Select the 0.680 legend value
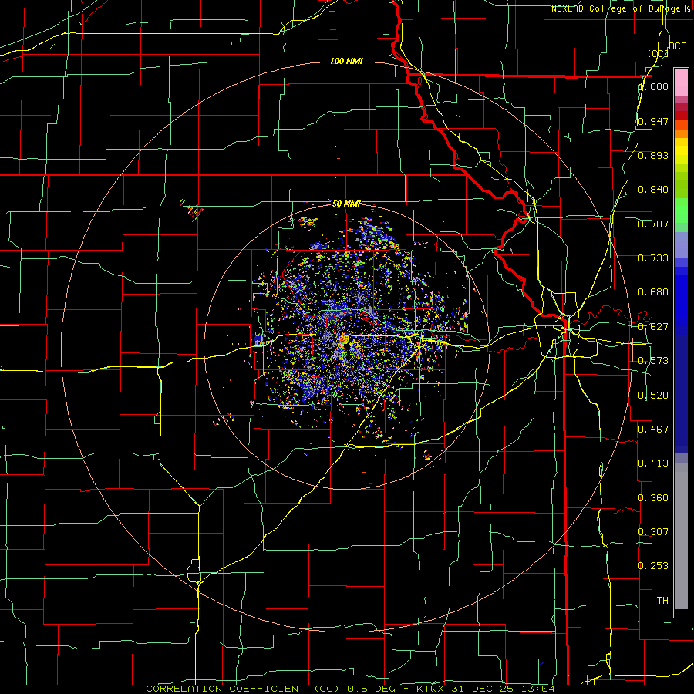Image resolution: width=694 pixels, height=694 pixels. click(x=653, y=292)
